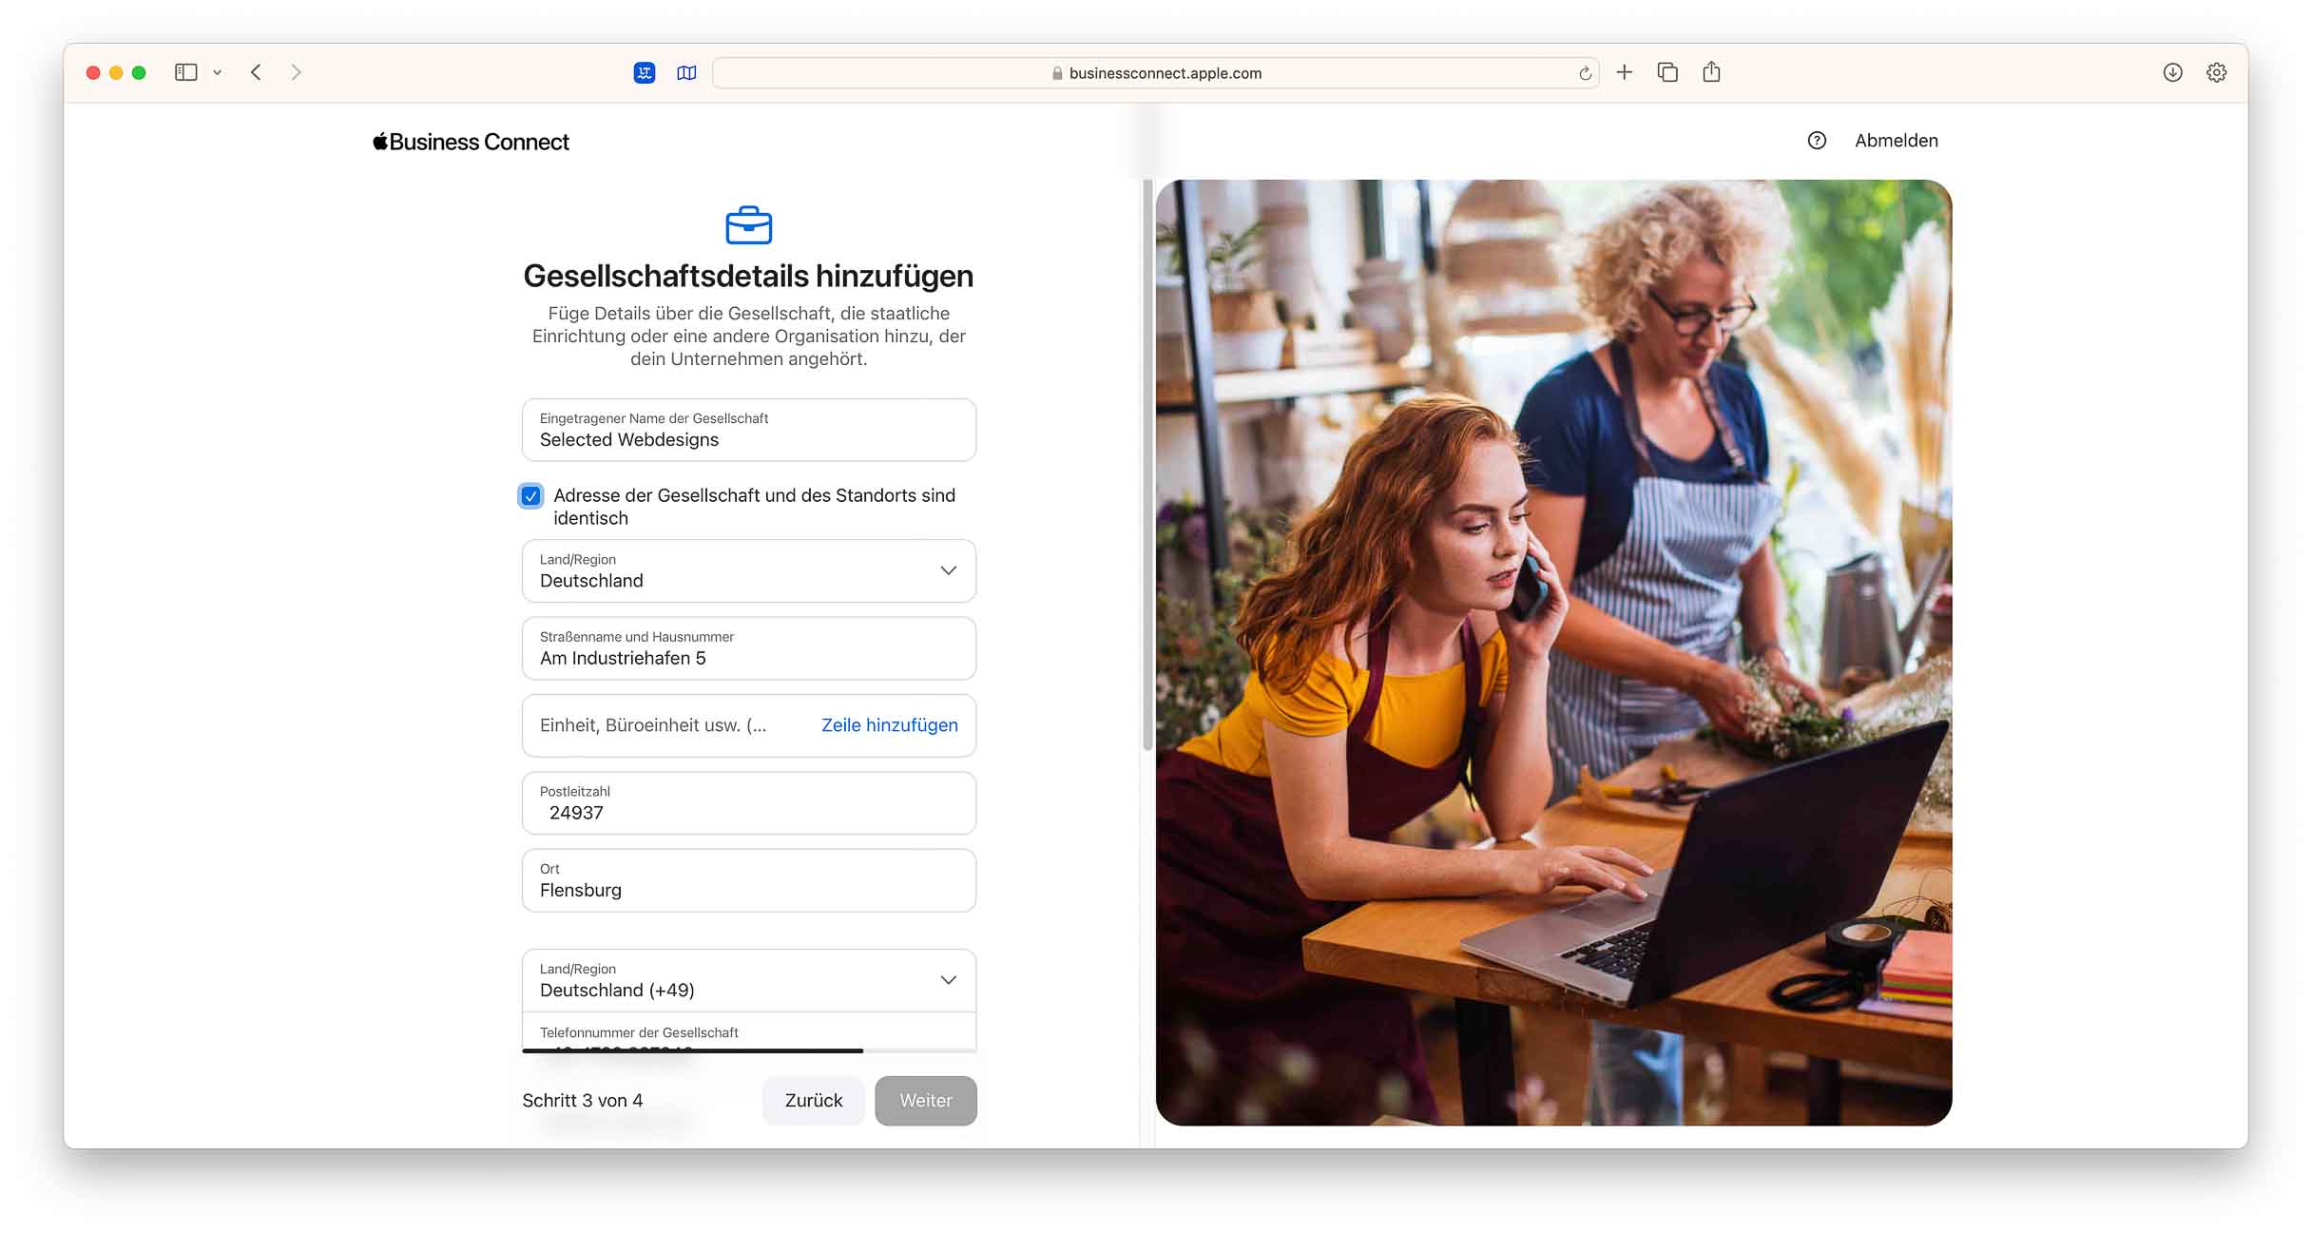
Task: Toggle the Safari sidebar
Action: (185, 72)
